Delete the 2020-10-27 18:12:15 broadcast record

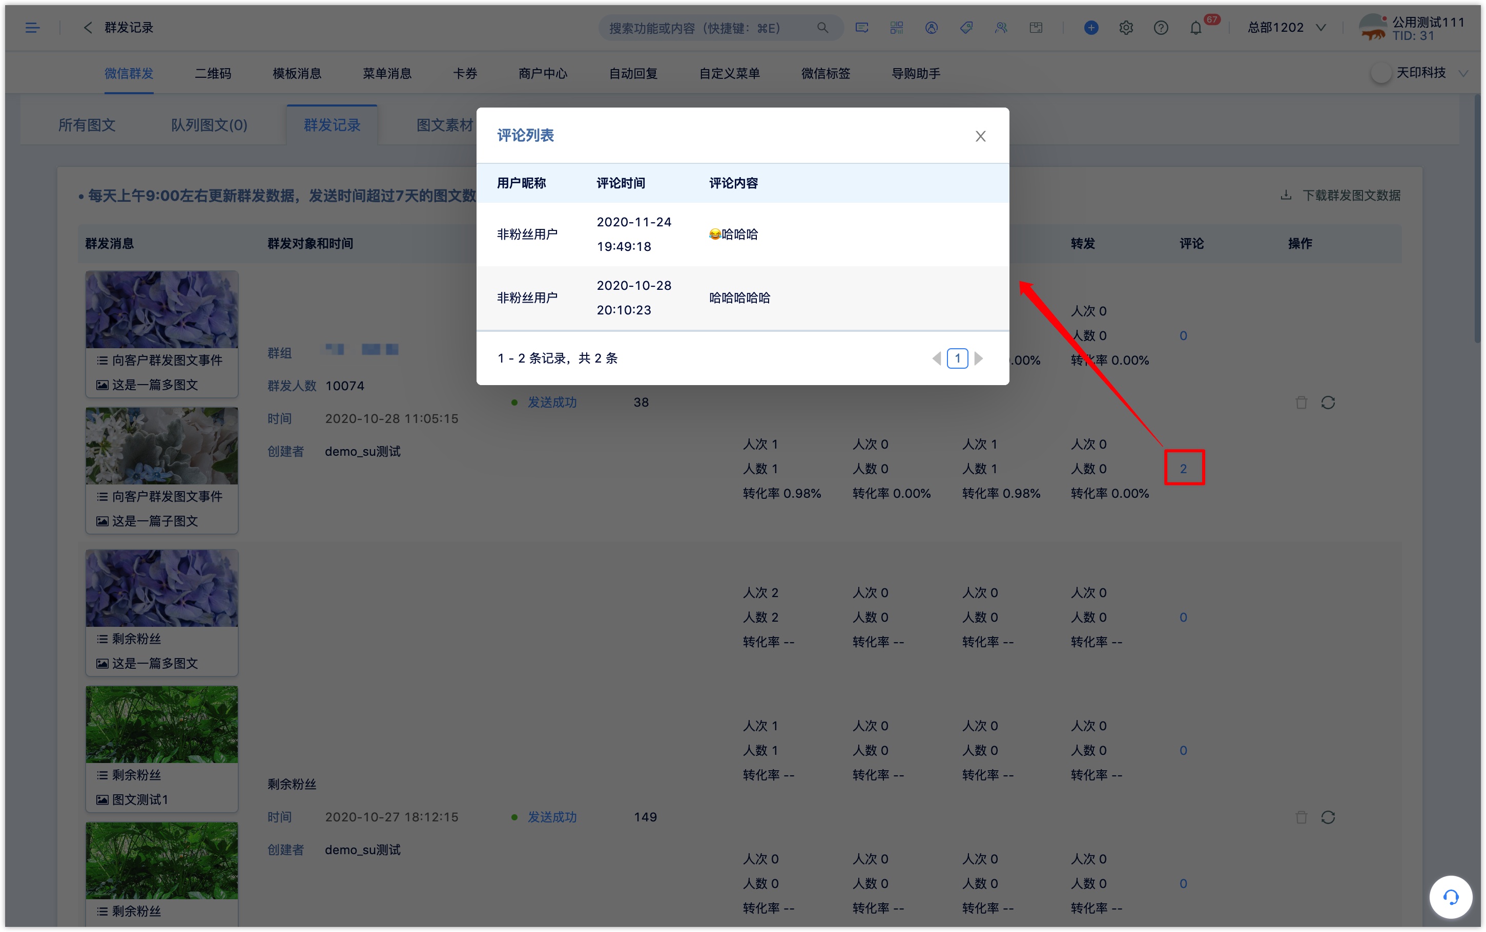tap(1302, 817)
